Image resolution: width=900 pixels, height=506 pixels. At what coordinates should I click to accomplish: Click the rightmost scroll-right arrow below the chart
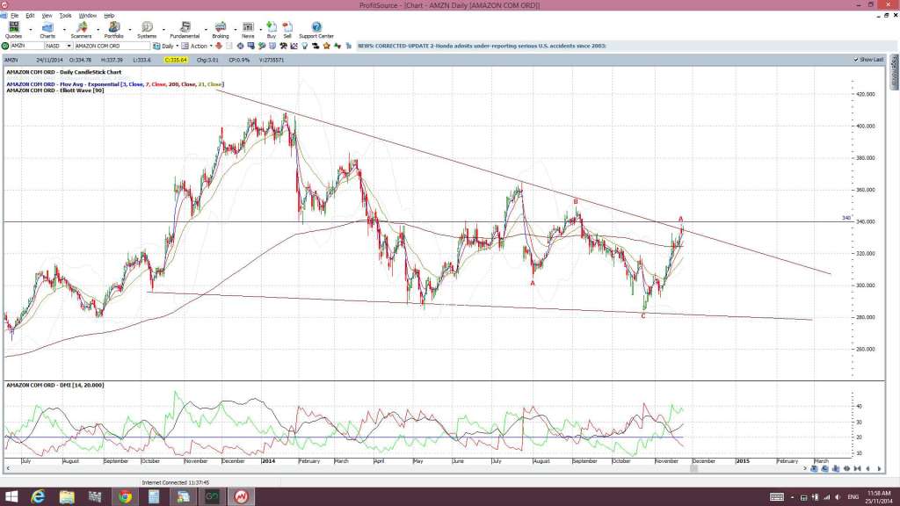tap(879, 469)
